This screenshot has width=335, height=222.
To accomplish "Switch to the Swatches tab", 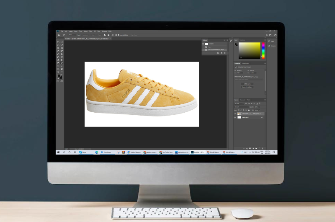I will point(242,40).
